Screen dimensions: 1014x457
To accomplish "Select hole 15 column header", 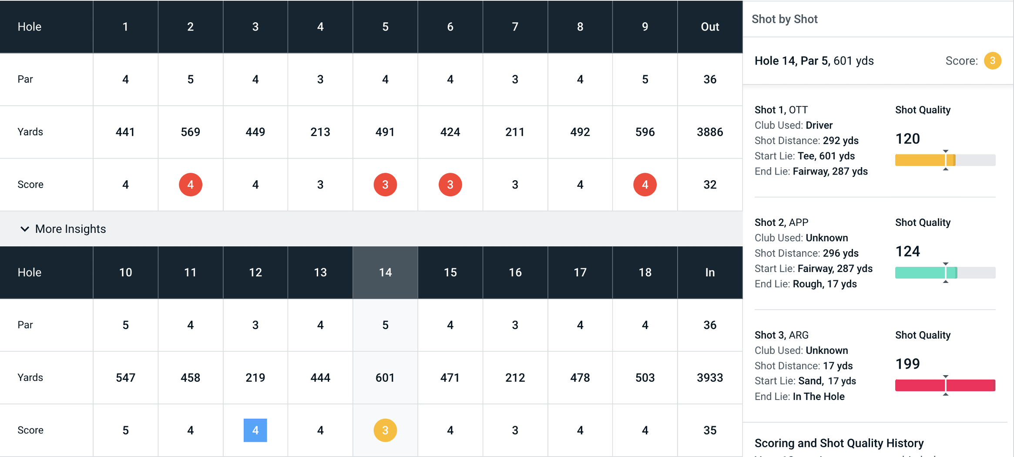I will [x=450, y=272].
